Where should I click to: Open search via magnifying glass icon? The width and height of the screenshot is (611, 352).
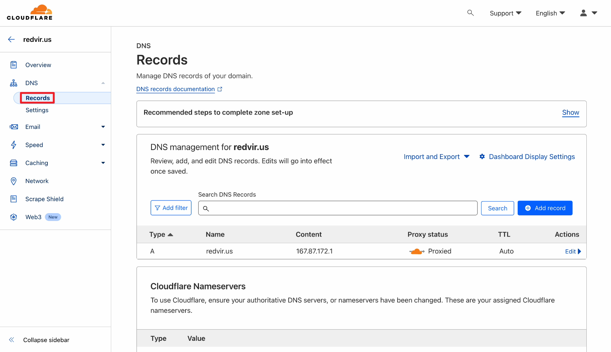[x=470, y=13]
